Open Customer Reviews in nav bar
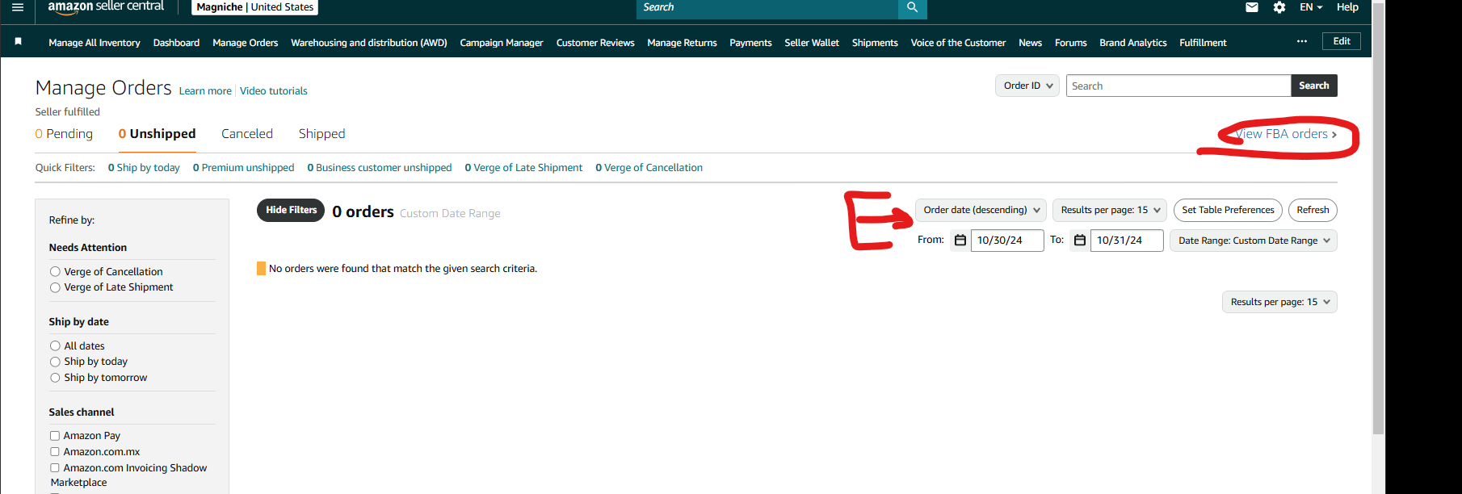Image resolution: width=1462 pixels, height=494 pixels. (595, 43)
